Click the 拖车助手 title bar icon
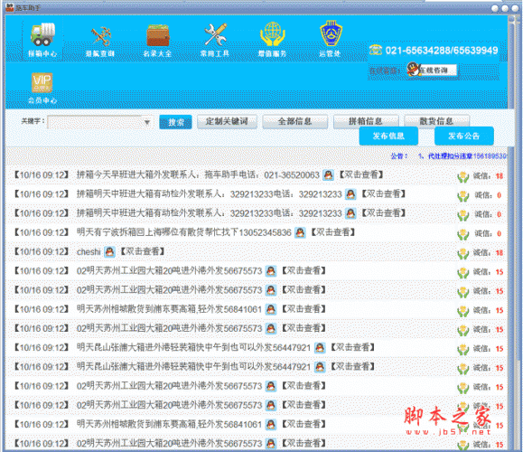Screen dimensions: 523x452 point(10,7)
